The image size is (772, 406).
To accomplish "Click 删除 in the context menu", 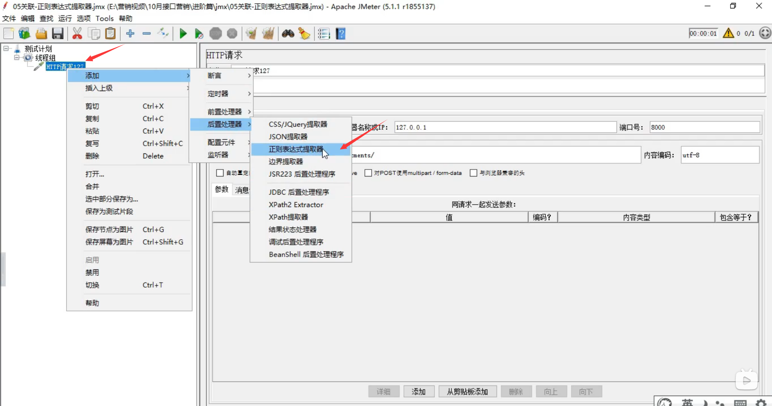I will pyautogui.click(x=129, y=156).
